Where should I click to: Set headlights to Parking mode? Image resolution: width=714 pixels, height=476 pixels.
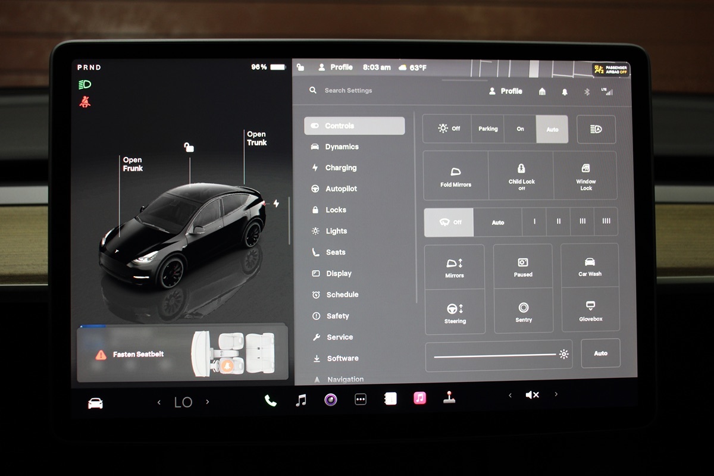[x=488, y=129]
